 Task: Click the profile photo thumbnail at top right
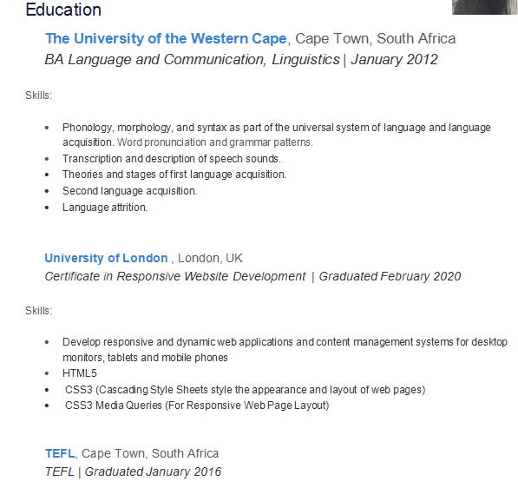[485, 7]
